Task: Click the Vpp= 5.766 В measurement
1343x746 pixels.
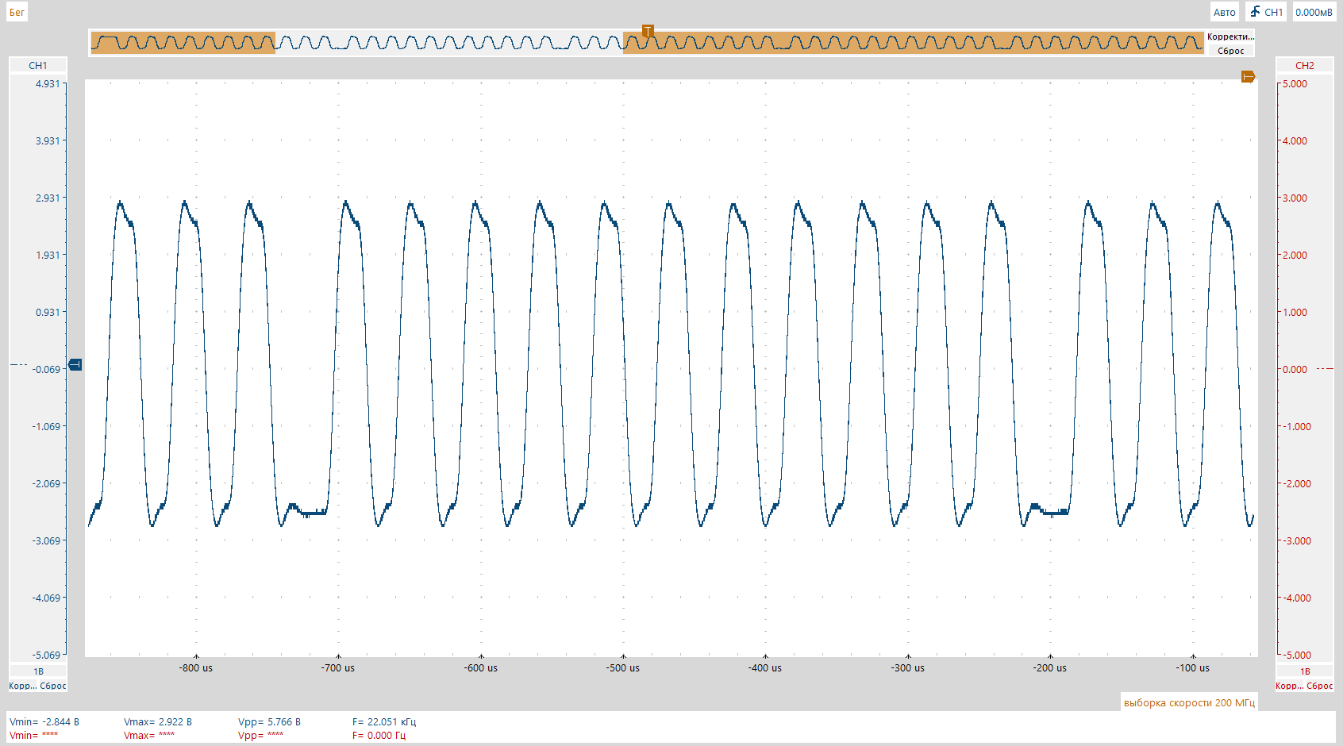Action: 269,721
